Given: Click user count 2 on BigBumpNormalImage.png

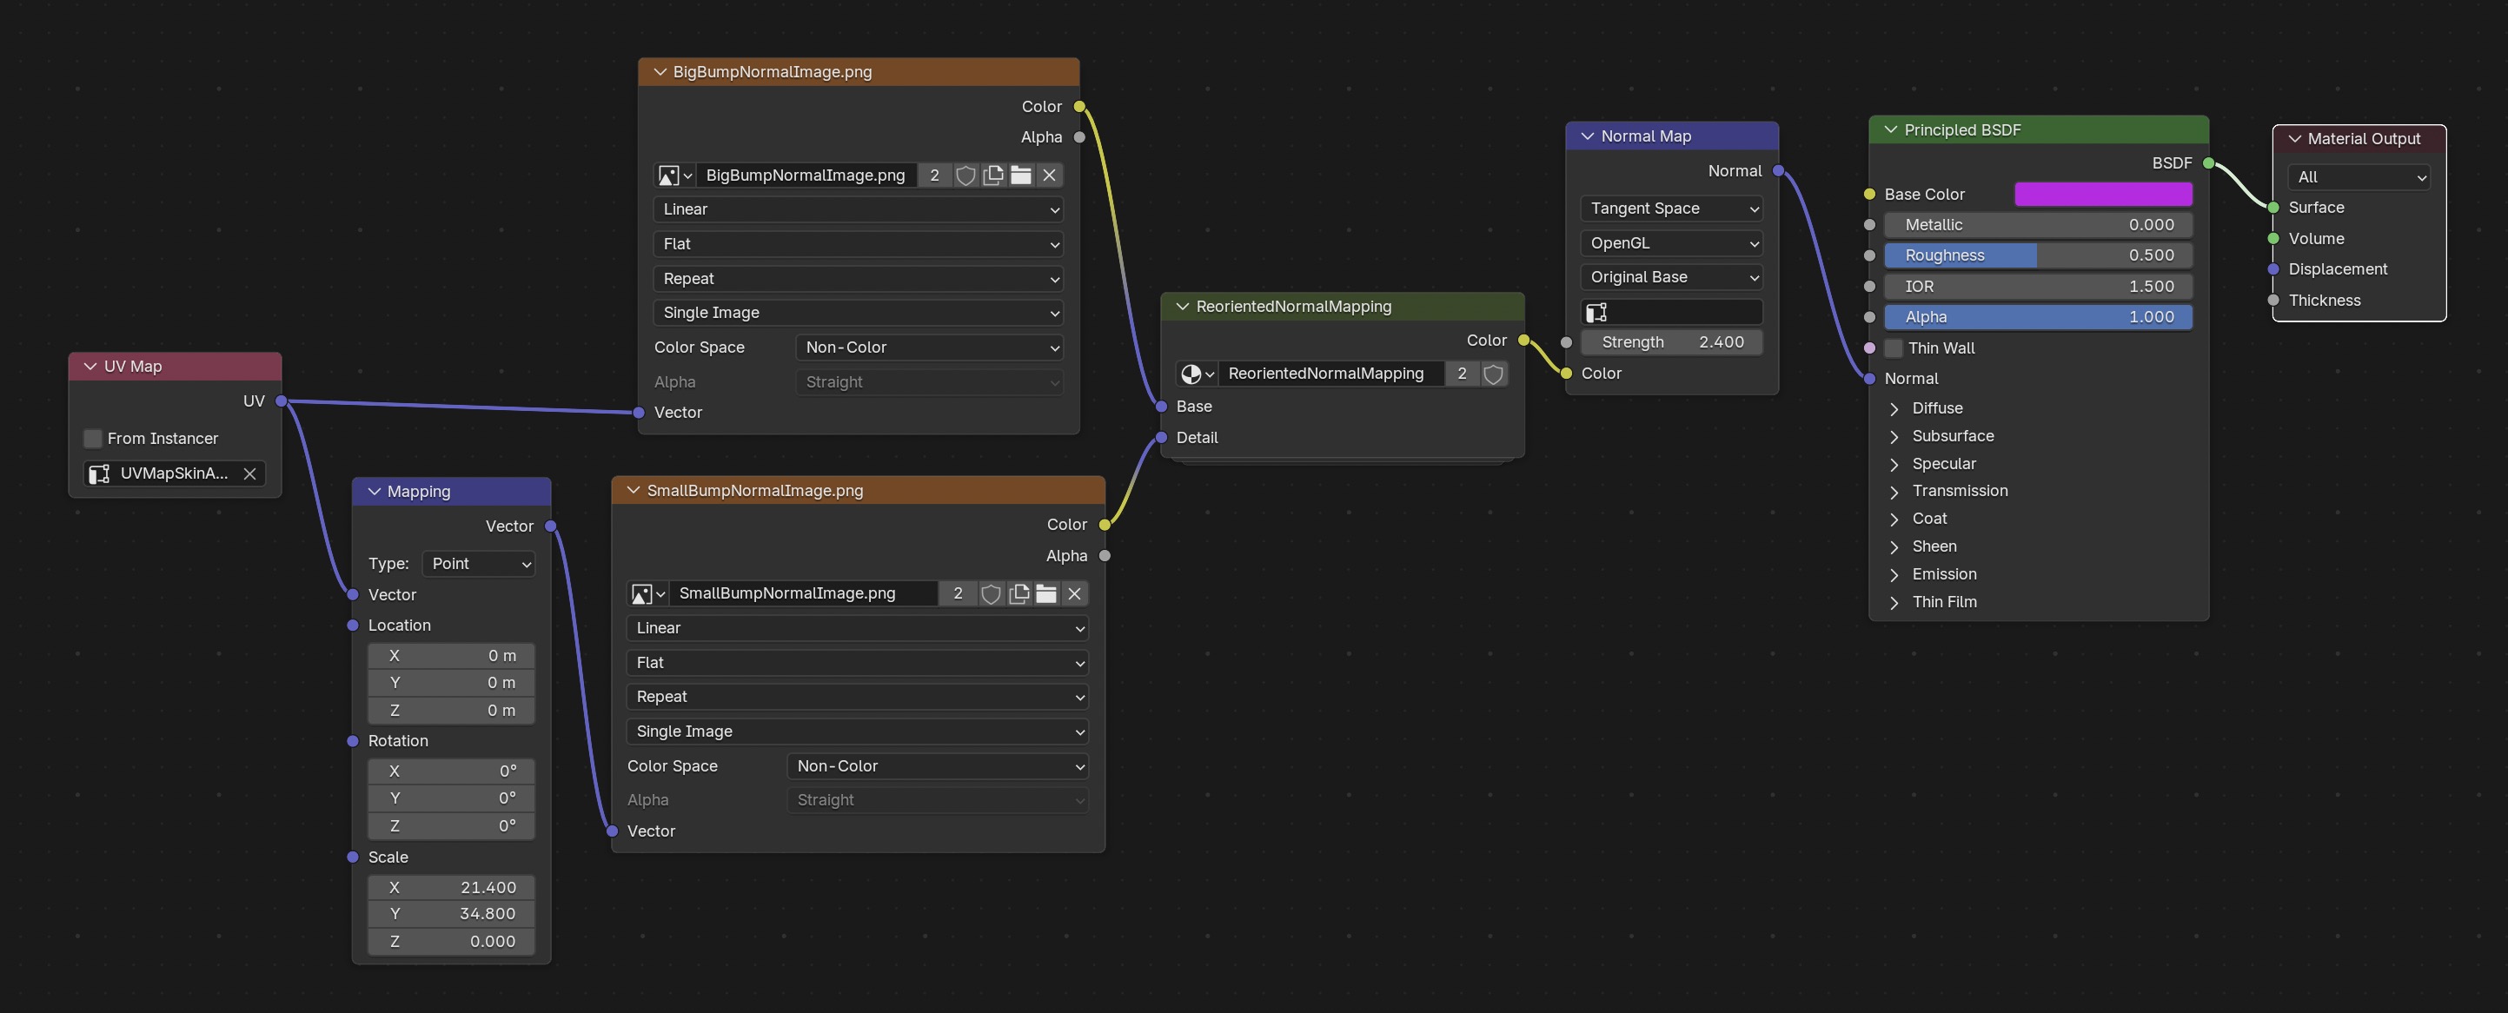Looking at the screenshot, I should point(935,175).
